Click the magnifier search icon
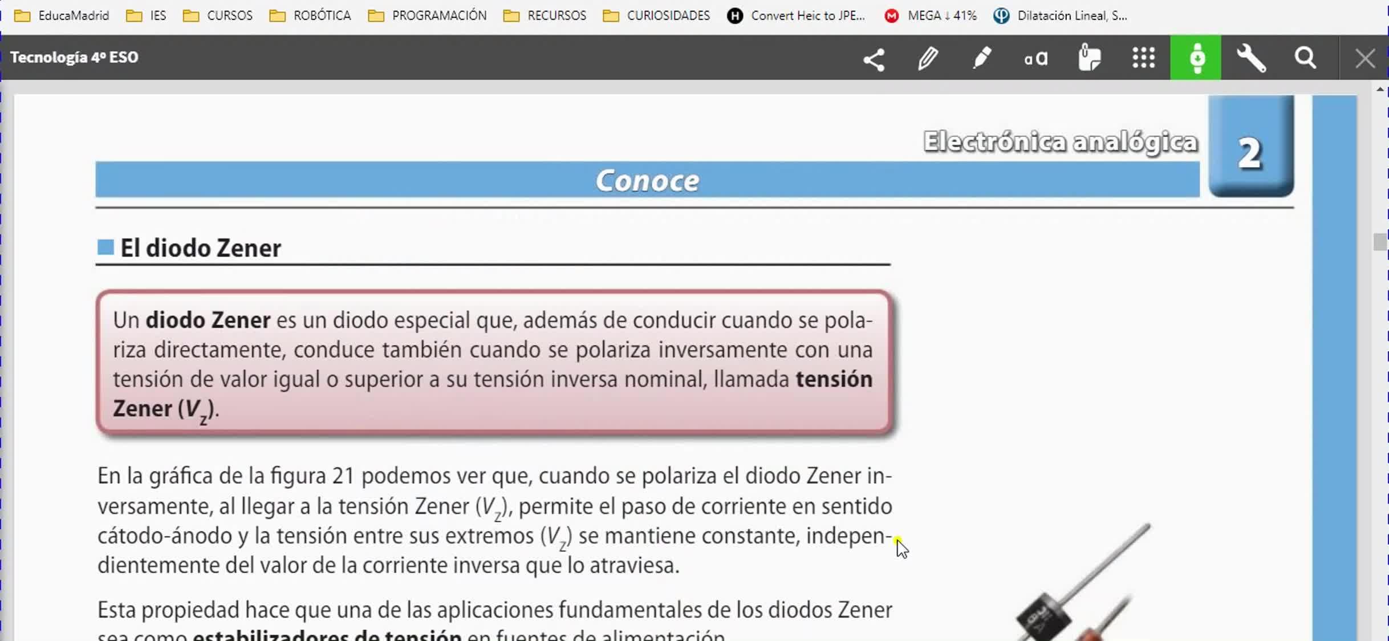 tap(1305, 58)
